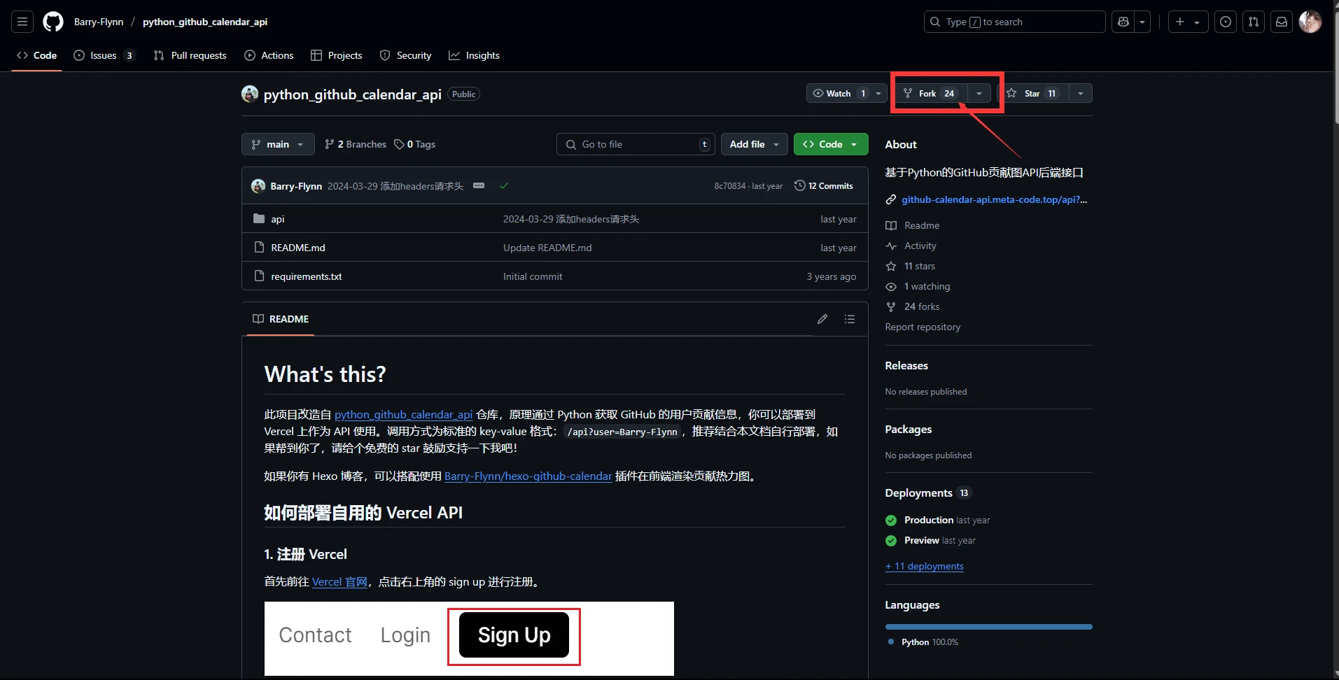This screenshot has width=1339, height=680.
Task: Switch to the Actions tab
Action: tap(269, 55)
